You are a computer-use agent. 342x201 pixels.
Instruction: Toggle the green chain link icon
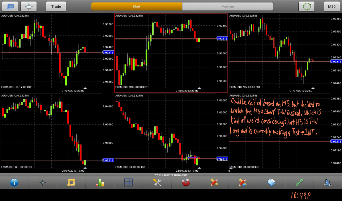click(300, 182)
